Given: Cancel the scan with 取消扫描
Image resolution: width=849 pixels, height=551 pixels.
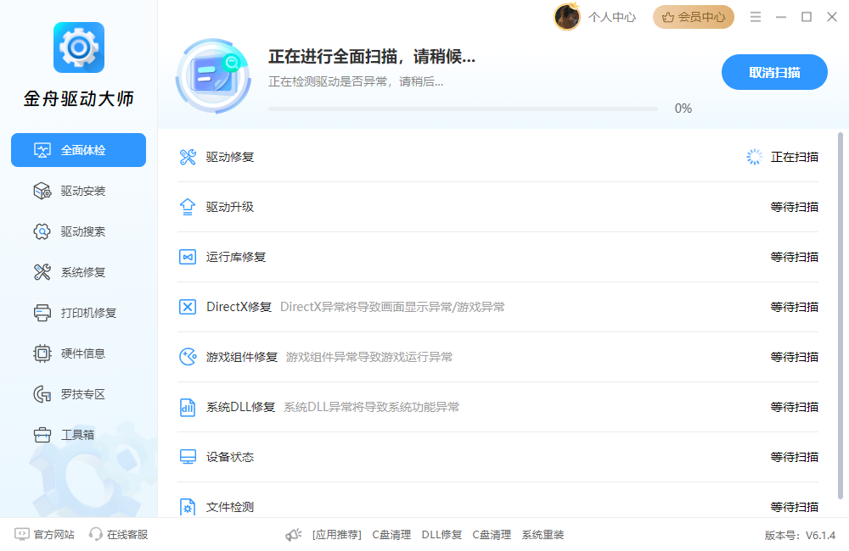Looking at the screenshot, I should [x=774, y=72].
